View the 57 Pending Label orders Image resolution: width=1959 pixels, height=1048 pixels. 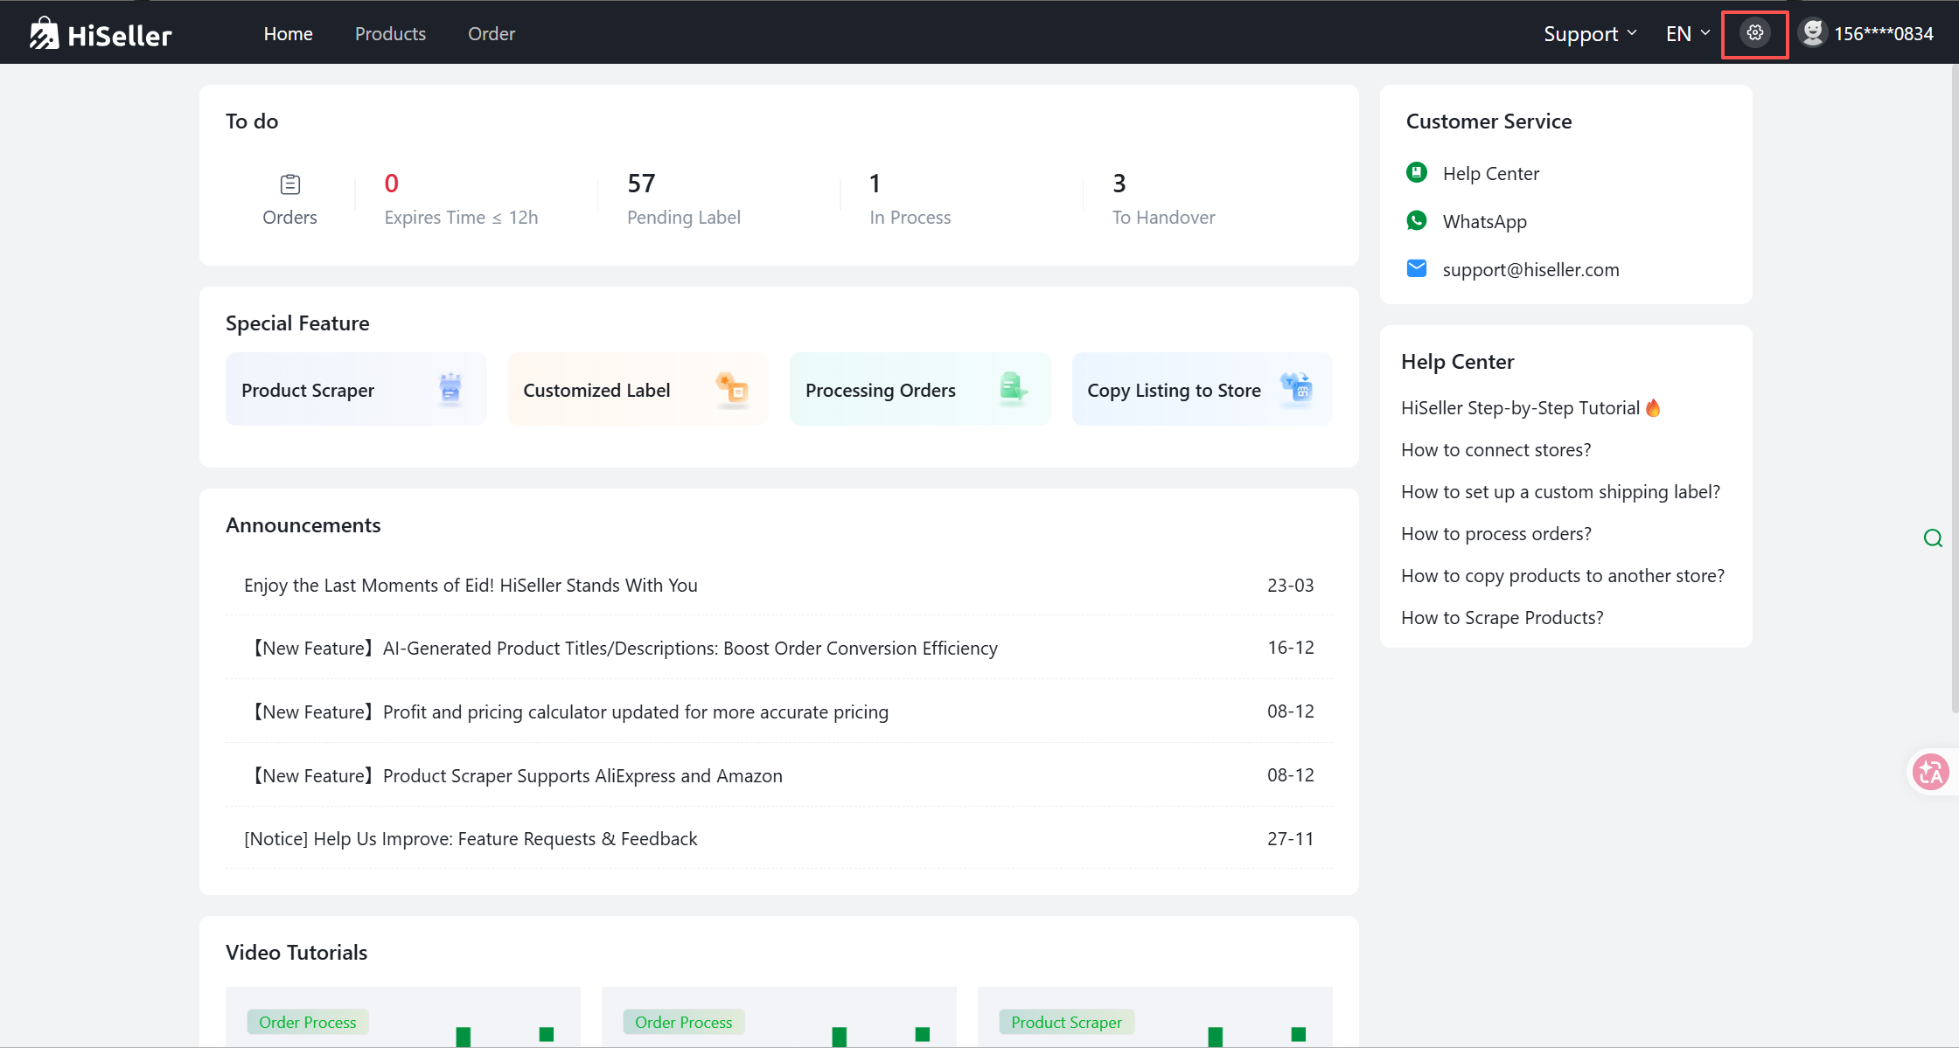click(683, 199)
